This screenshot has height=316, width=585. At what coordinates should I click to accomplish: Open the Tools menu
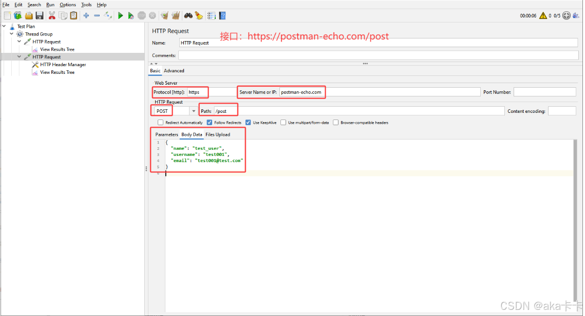tap(86, 5)
